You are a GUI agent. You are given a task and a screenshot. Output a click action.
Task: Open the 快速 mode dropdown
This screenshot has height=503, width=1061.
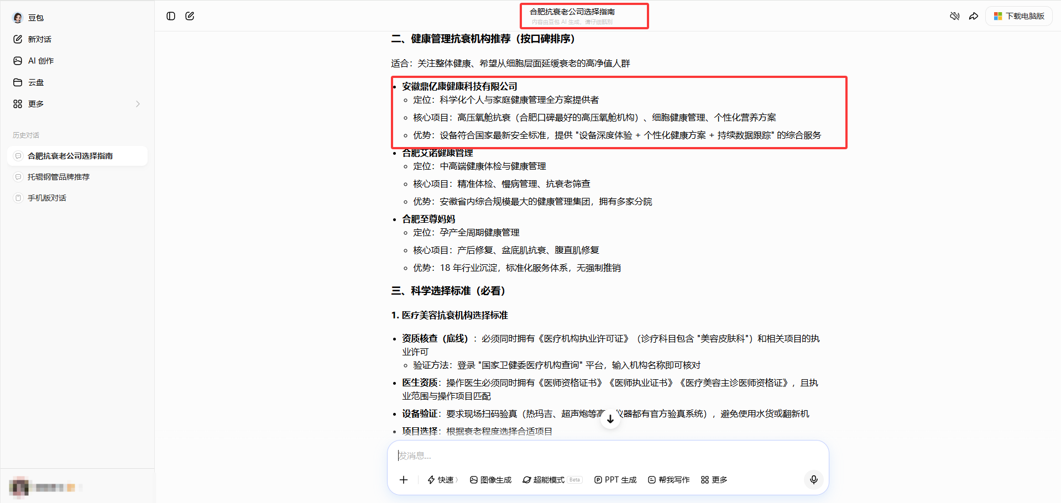pos(442,480)
